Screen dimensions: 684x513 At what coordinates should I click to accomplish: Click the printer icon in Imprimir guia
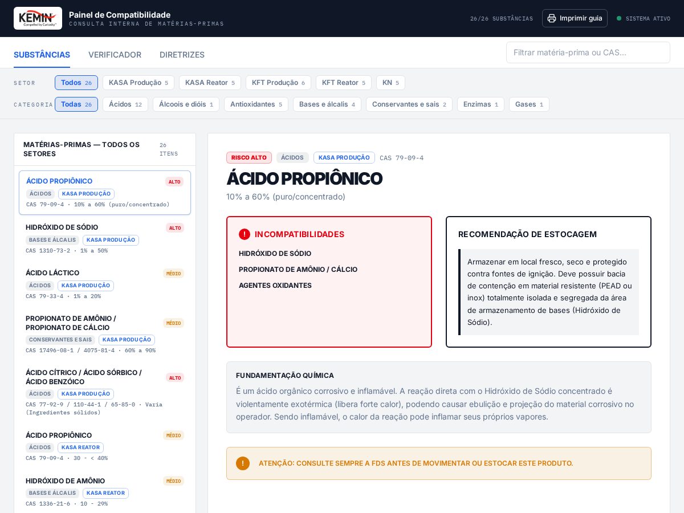(552, 18)
